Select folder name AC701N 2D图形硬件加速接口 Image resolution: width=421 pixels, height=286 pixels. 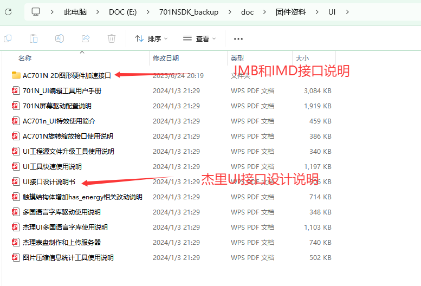(67, 76)
